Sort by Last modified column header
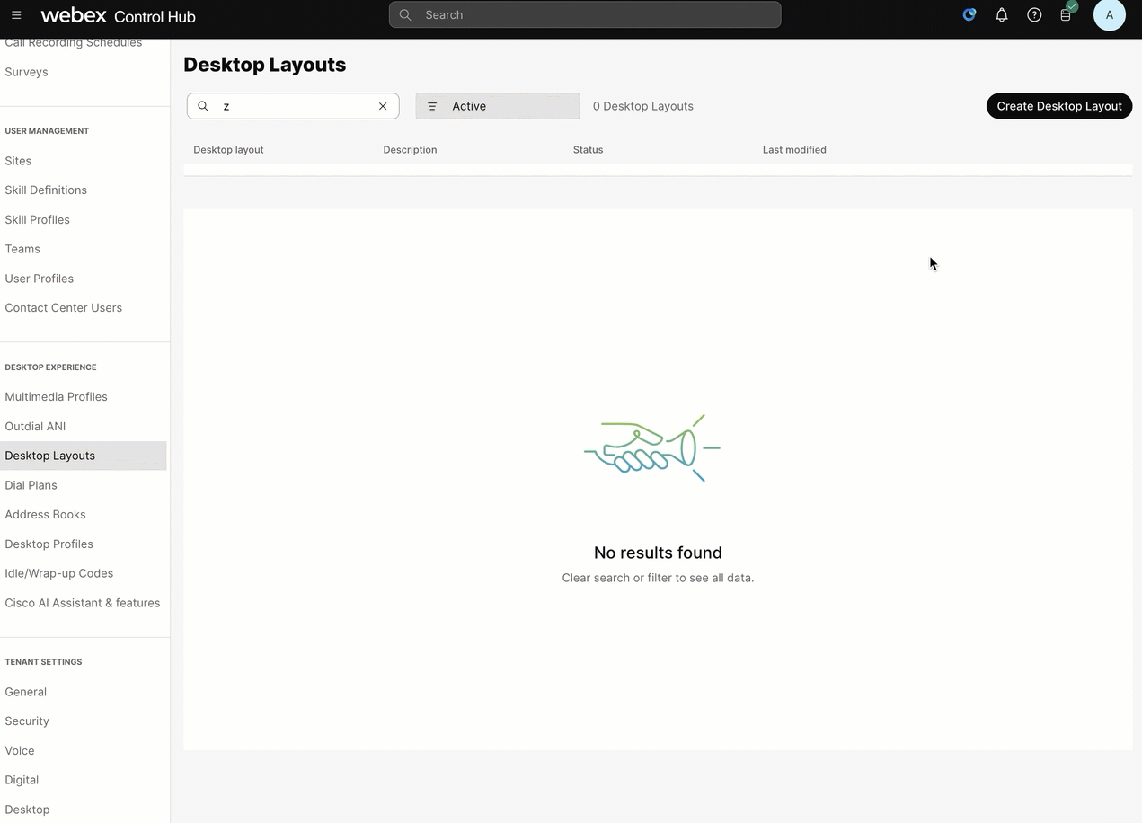 (793, 150)
